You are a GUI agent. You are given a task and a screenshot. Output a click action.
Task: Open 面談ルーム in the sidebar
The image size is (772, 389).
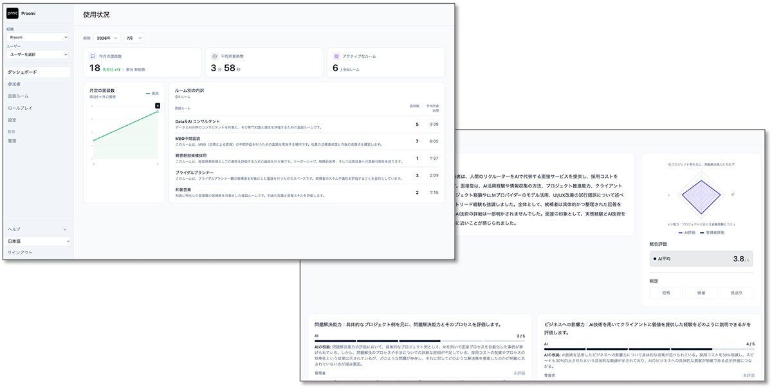(x=18, y=96)
